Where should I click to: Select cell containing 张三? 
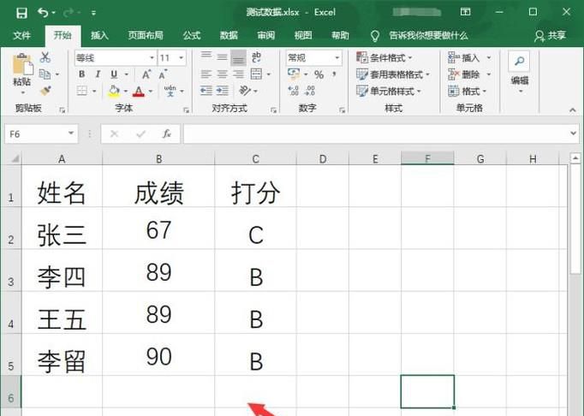coord(62,228)
